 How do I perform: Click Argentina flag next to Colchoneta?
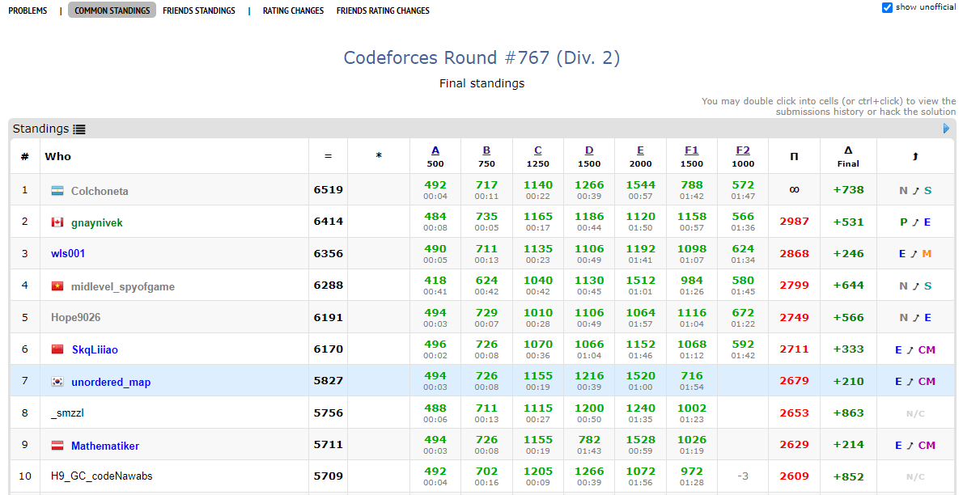[57, 190]
